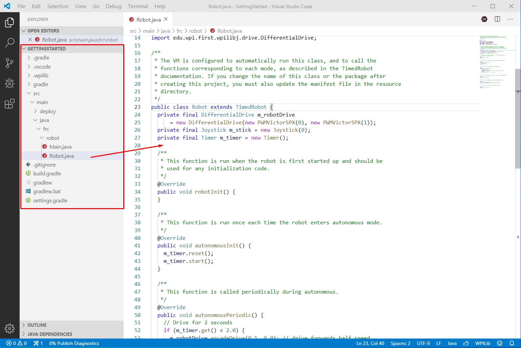Collapse the src folder in explorer
The image size is (521, 348).
point(37,94)
